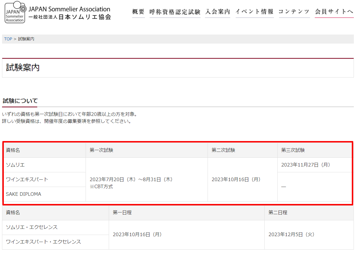The height and width of the screenshot is (254, 360).
Task: Open the 呼称資格認定試験 menu item
Action: click(175, 12)
